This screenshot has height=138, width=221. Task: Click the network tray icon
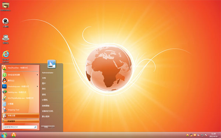pos(202,135)
